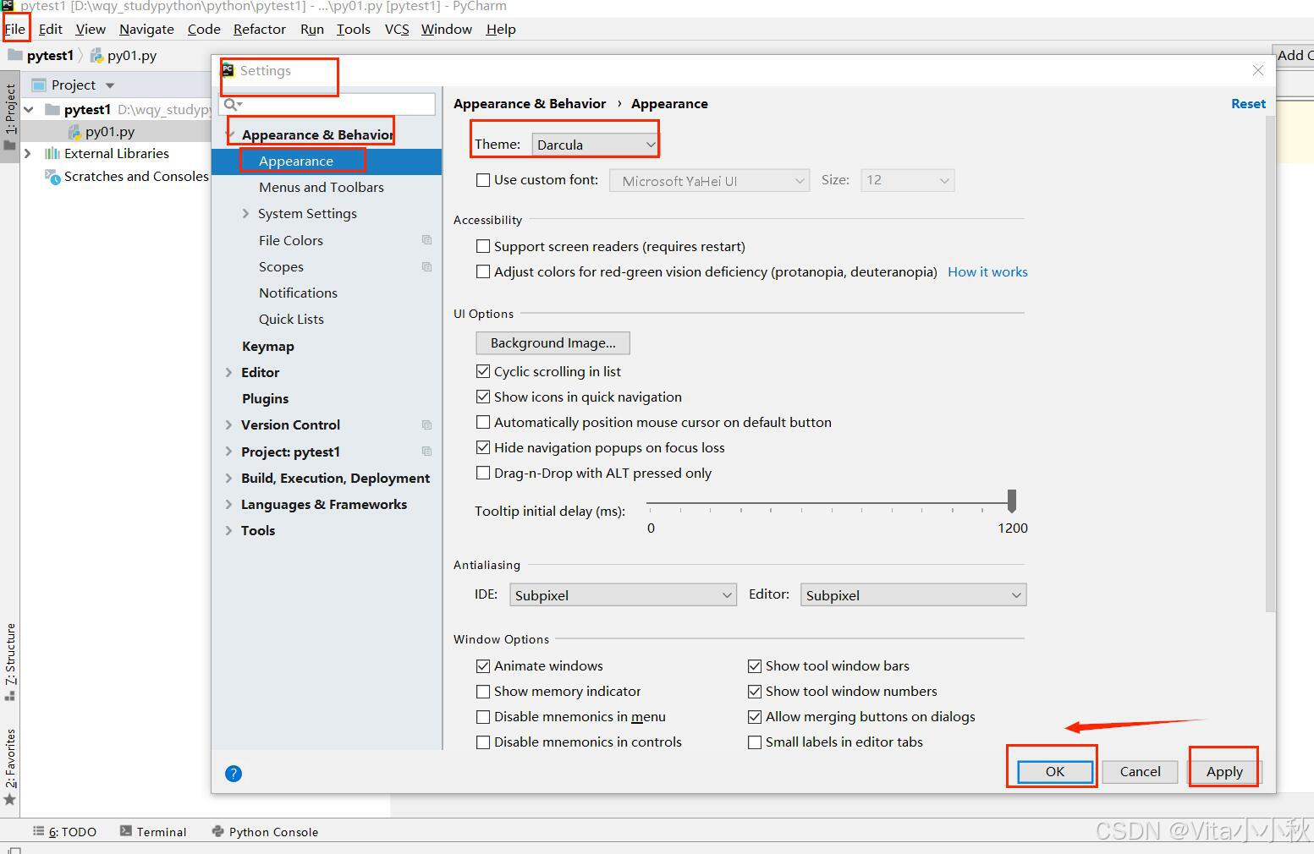Click the Scratches and Consoles icon

tap(52, 176)
